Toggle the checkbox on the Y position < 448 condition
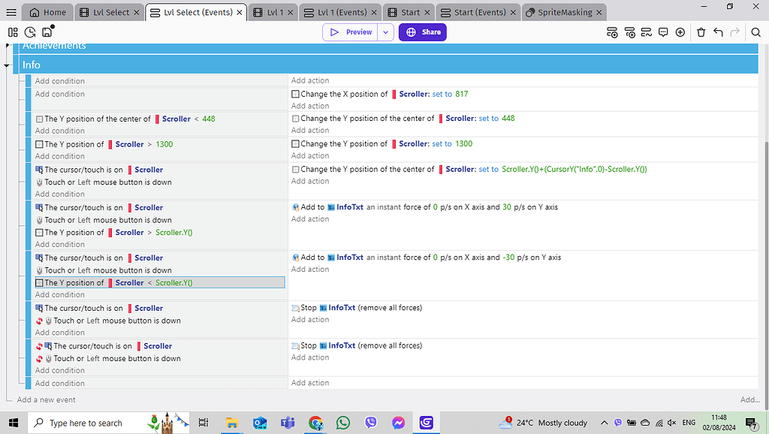769x434 pixels. click(39, 119)
